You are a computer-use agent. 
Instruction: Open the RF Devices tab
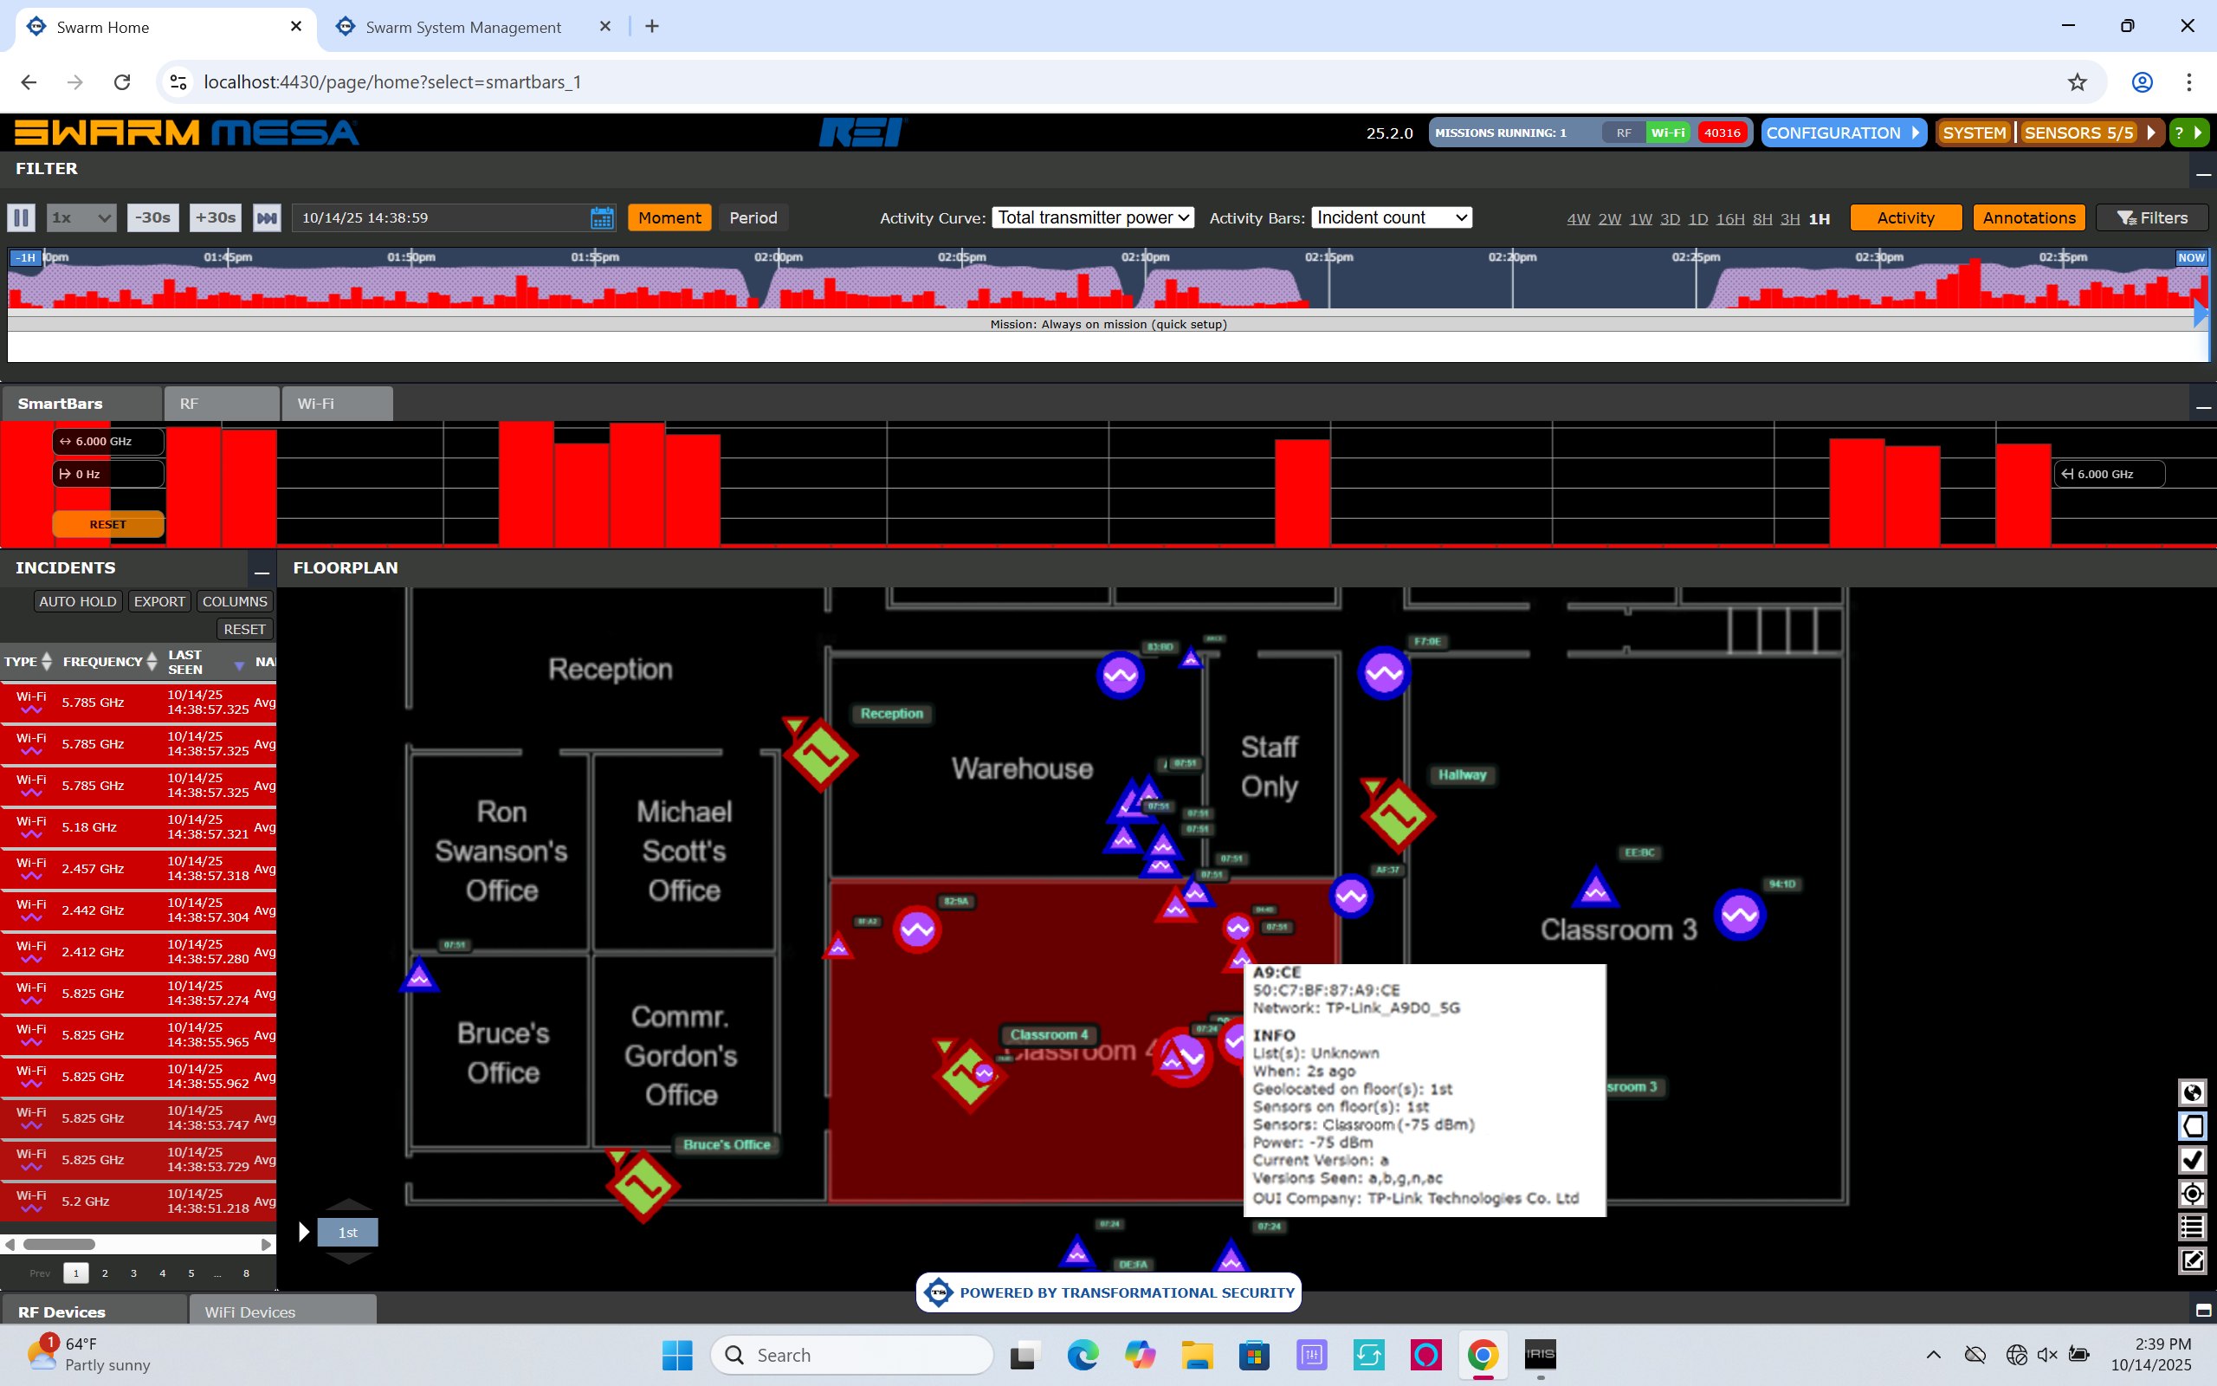[94, 1312]
